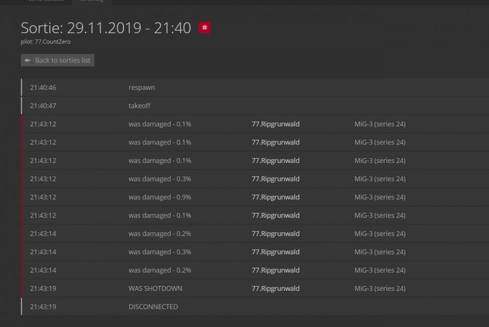
Task: Click the takeoff log entry
Action: [x=139, y=106]
